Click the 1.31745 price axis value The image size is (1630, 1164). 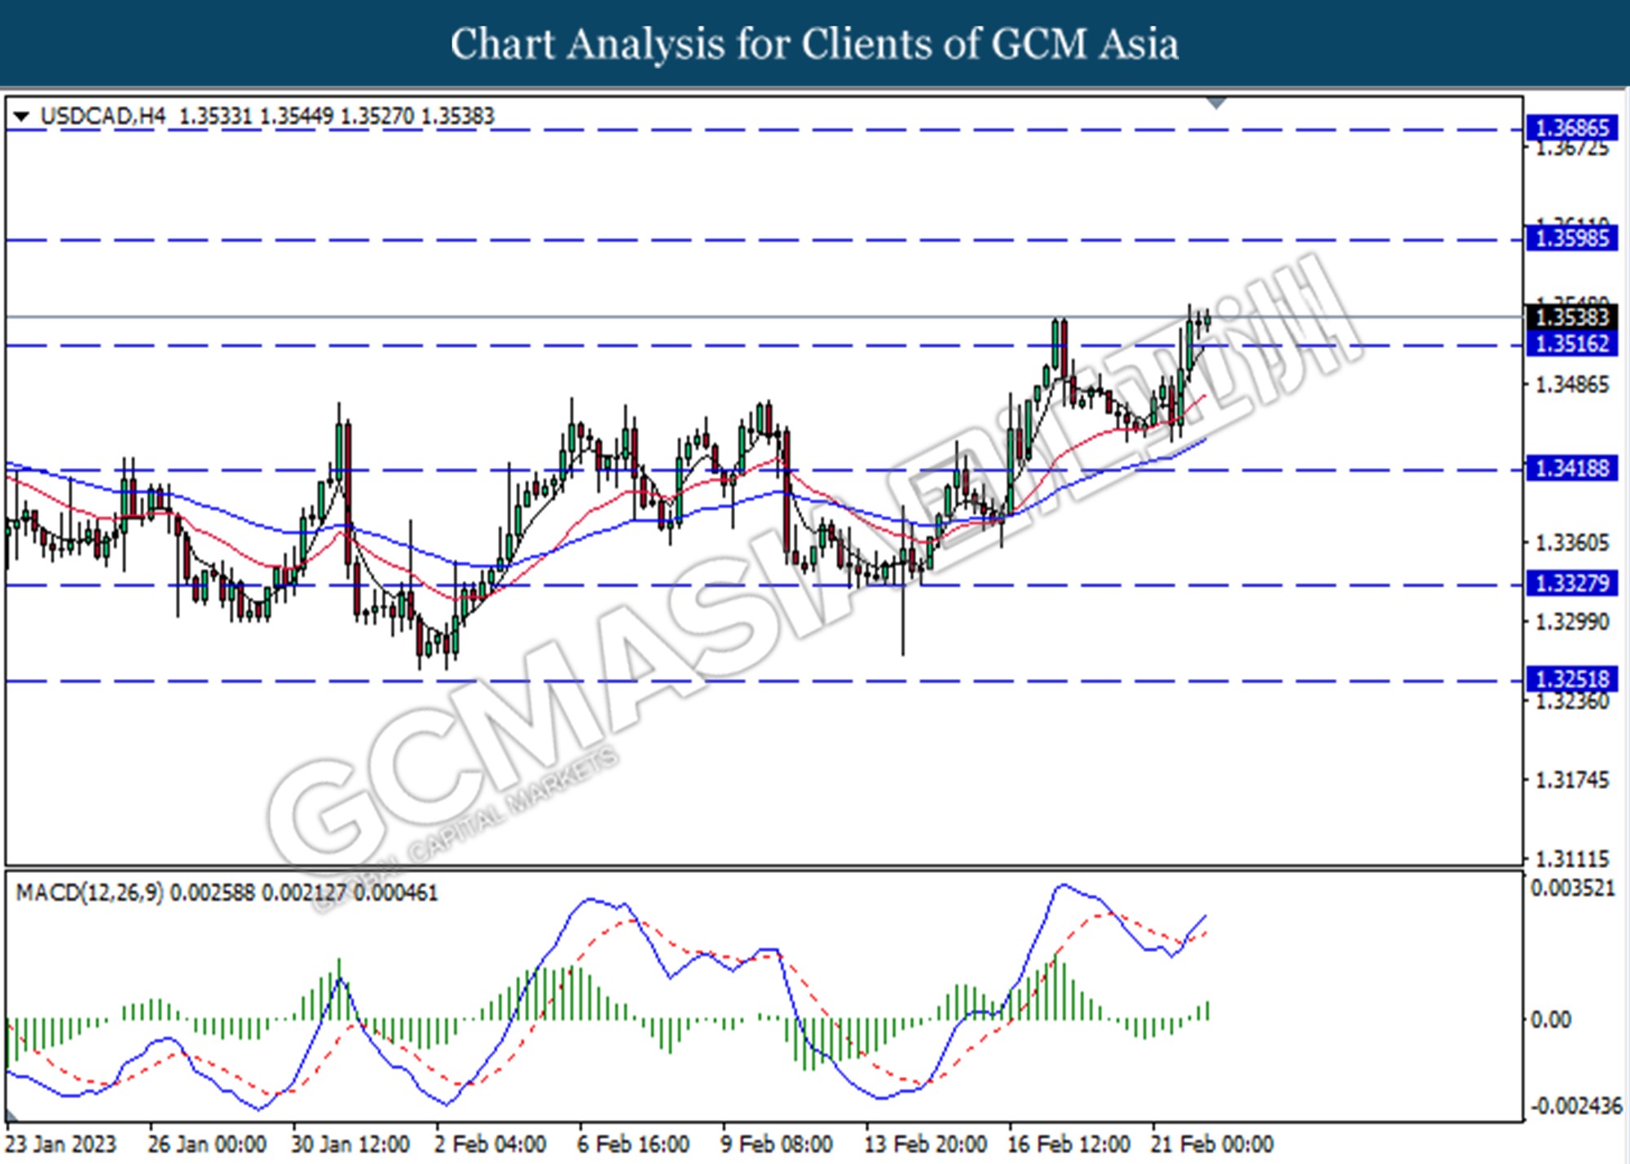(x=1572, y=780)
